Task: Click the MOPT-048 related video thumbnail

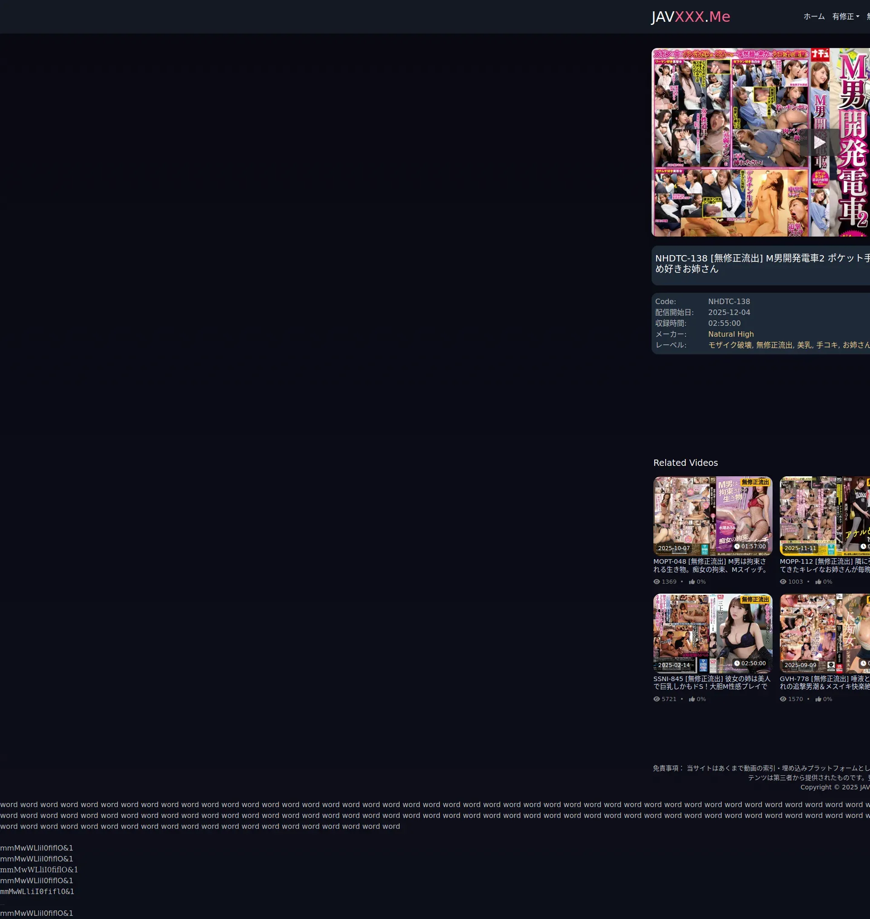Action: point(712,516)
